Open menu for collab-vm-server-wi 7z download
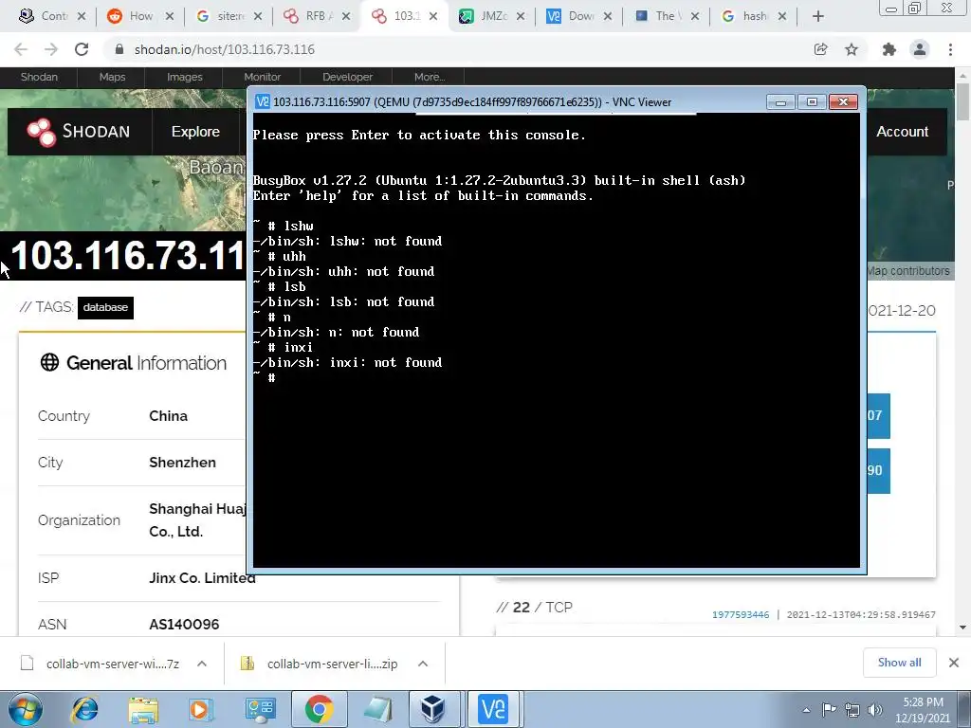 tap(202, 664)
